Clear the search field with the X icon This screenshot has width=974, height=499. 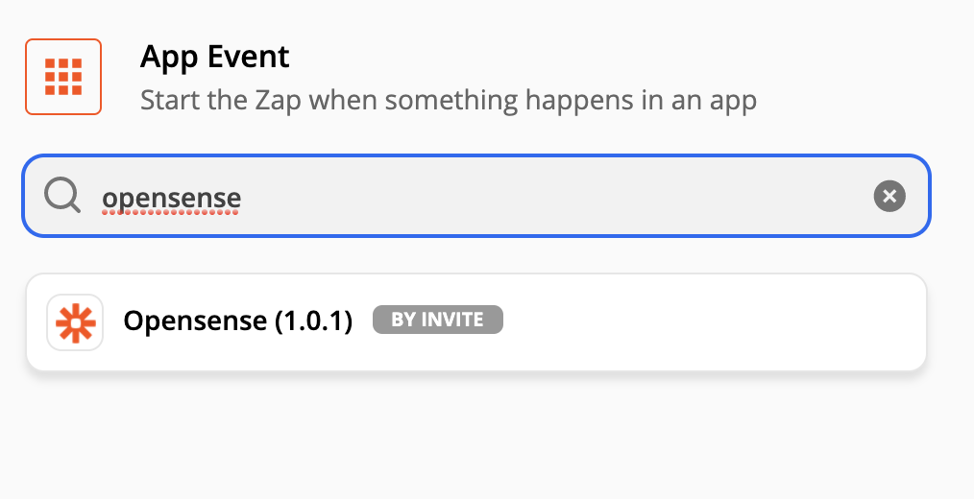[889, 196]
